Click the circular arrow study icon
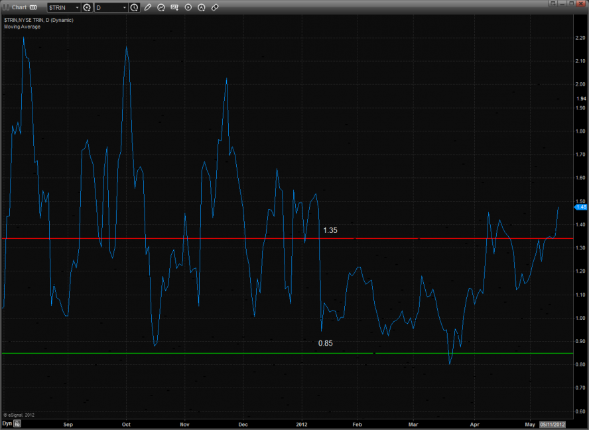The height and width of the screenshot is (430, 589). pyautogui.click(x=161, y=7)
